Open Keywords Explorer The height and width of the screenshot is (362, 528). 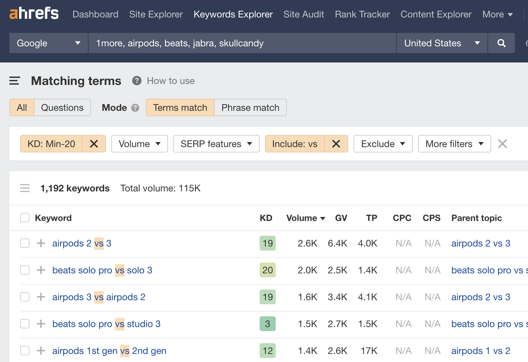[x=233, y=14]
